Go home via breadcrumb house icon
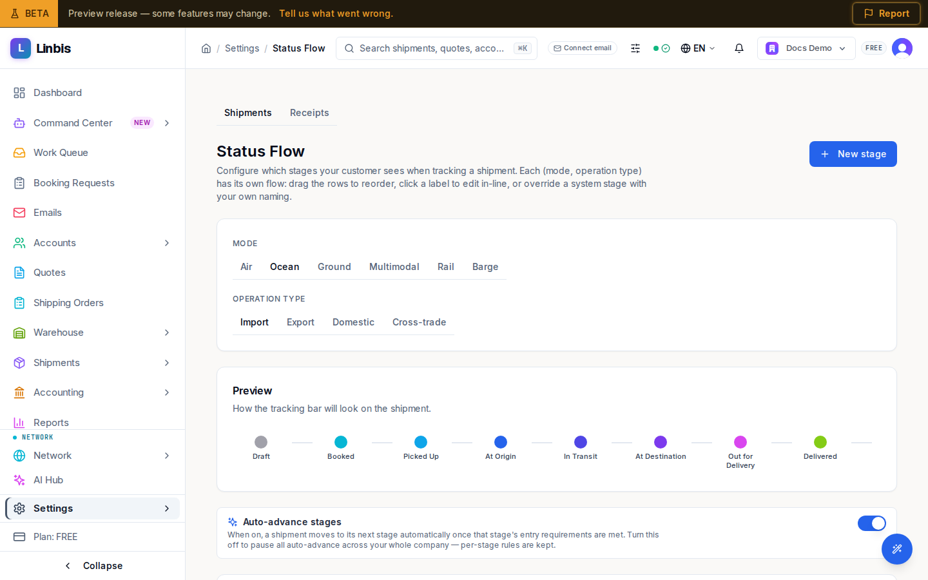The height and width of the screenshot is (580, 928). 206,48
